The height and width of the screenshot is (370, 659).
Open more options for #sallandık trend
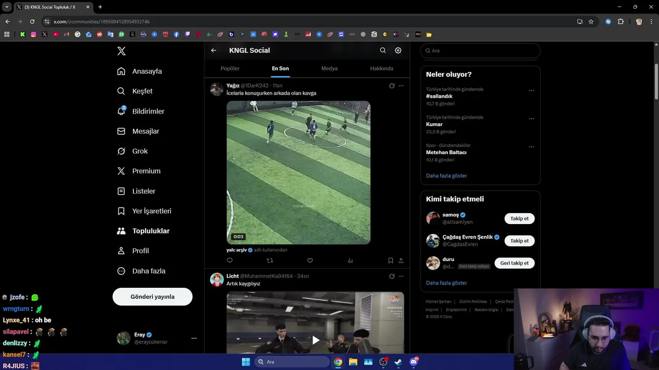(x=531, y=90)
